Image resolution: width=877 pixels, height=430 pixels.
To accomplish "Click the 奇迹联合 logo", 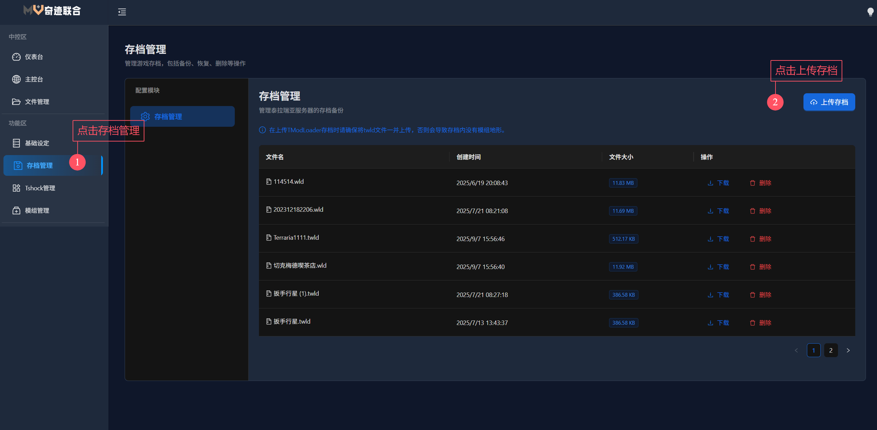I will (x=52, y=11).
